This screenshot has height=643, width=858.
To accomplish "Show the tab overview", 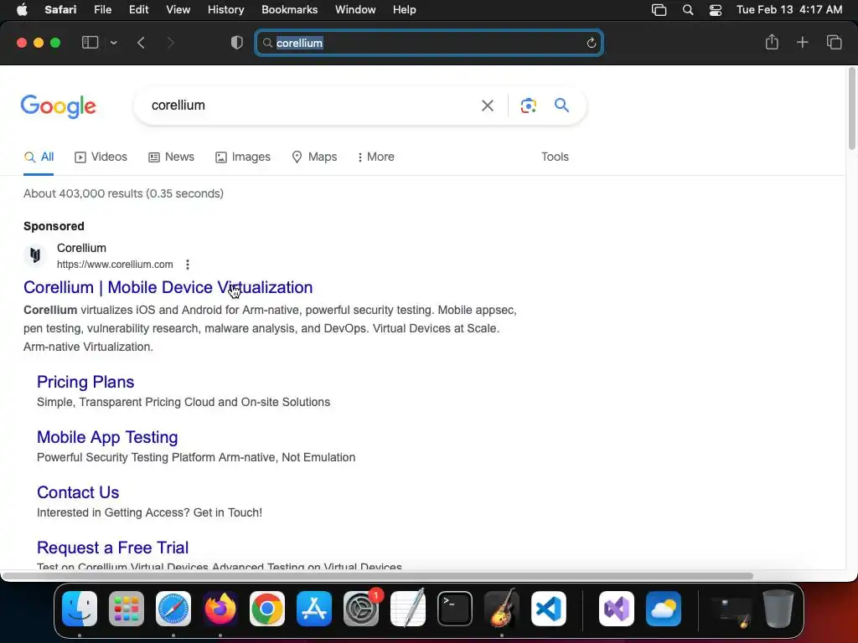I will pyautogui.click(x=834, y=42).
